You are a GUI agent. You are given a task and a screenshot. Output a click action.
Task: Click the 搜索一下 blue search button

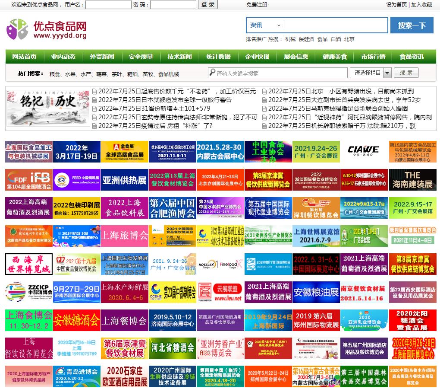[x=412, y=26]
